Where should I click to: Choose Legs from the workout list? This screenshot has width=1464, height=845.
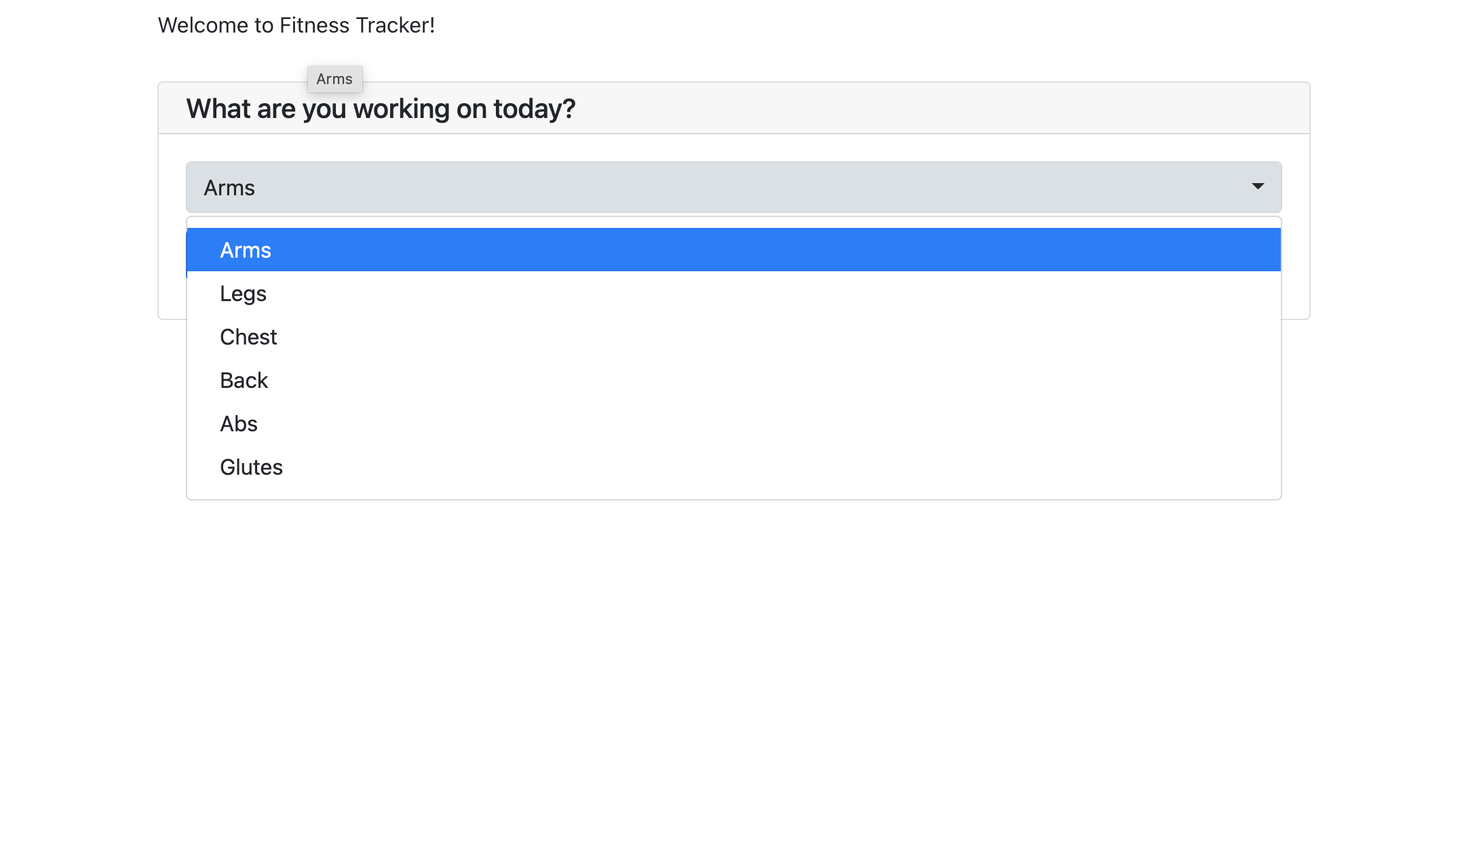click(733, 293)
